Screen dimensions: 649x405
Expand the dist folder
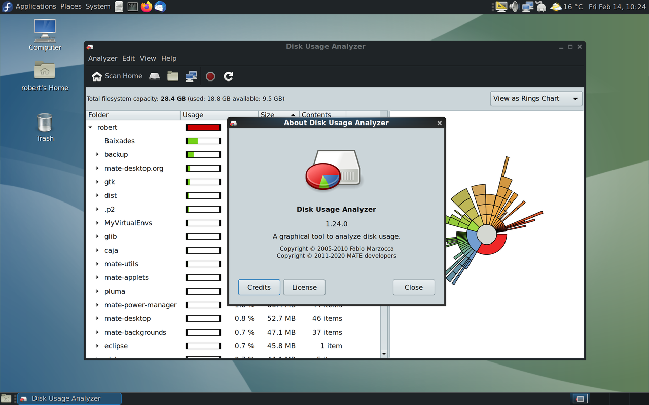pyautogui.click(x=98, y=196)
